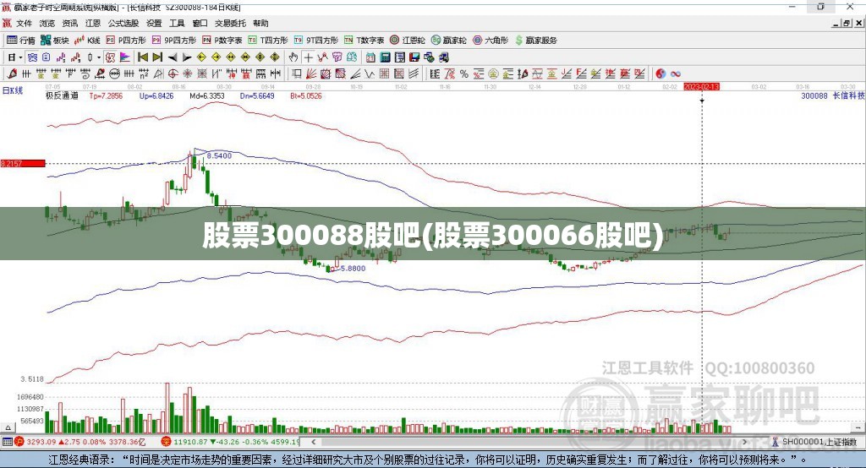Click the horizontal scrollbar right arrow

744,442
